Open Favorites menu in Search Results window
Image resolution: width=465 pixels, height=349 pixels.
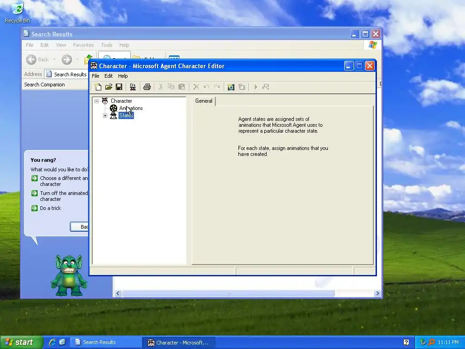[84, 45]
